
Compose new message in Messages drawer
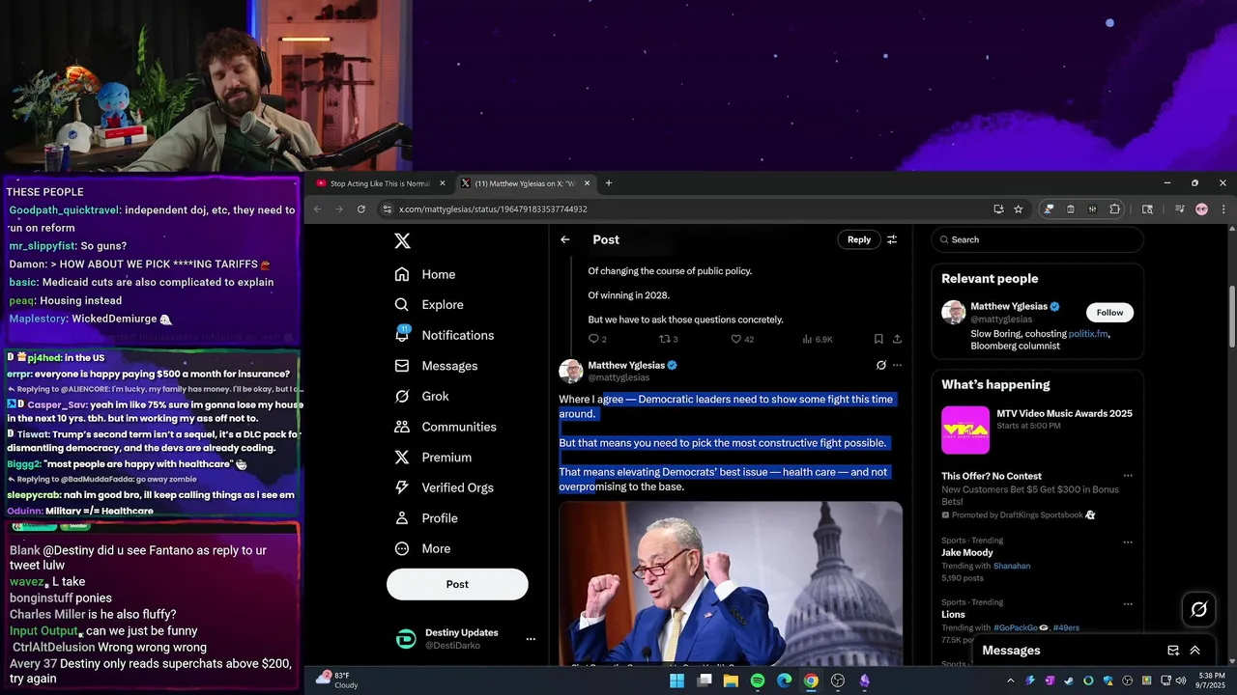pyautogui.click(x=1173, y=651)
